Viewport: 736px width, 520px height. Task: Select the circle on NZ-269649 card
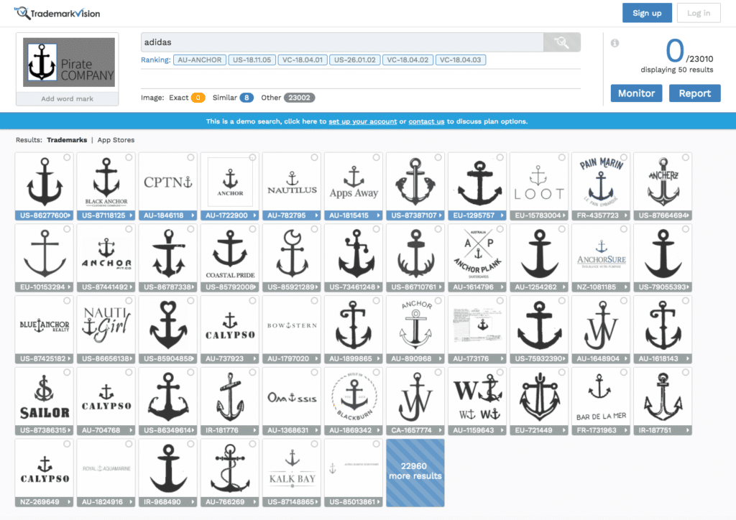coord(67,444)
